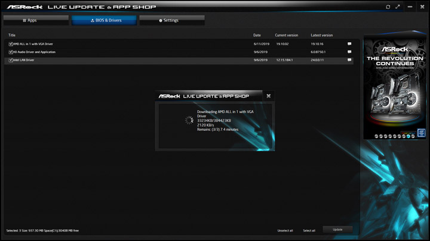Image resolution: width=430 pixels, height=241 pixels.
Task: Click the Update button
Action: (x=337, y=230)
